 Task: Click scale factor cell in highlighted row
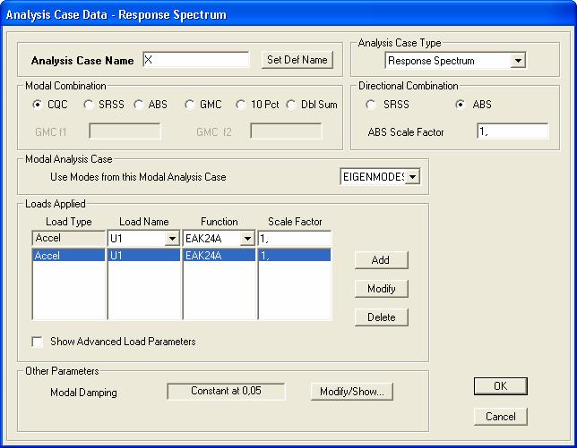pyautogui.click(x=295, y=255)
